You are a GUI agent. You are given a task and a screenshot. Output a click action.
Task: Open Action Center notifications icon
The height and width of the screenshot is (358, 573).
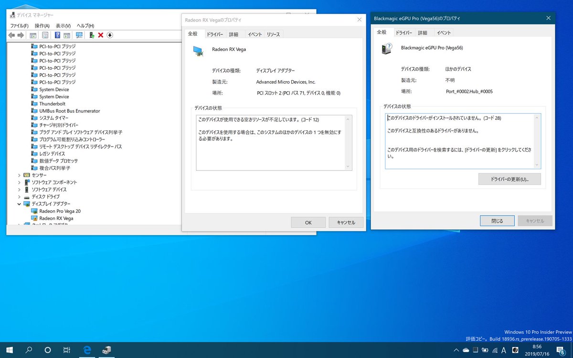point(562,350)
